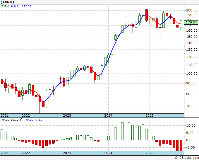Click 2021 on the MACD timeline
This screenshot has width=199, height=160.
coord(5,153)
